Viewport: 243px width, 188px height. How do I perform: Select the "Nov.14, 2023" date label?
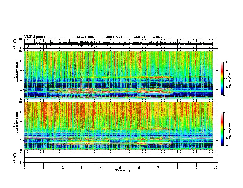point(86,37)
